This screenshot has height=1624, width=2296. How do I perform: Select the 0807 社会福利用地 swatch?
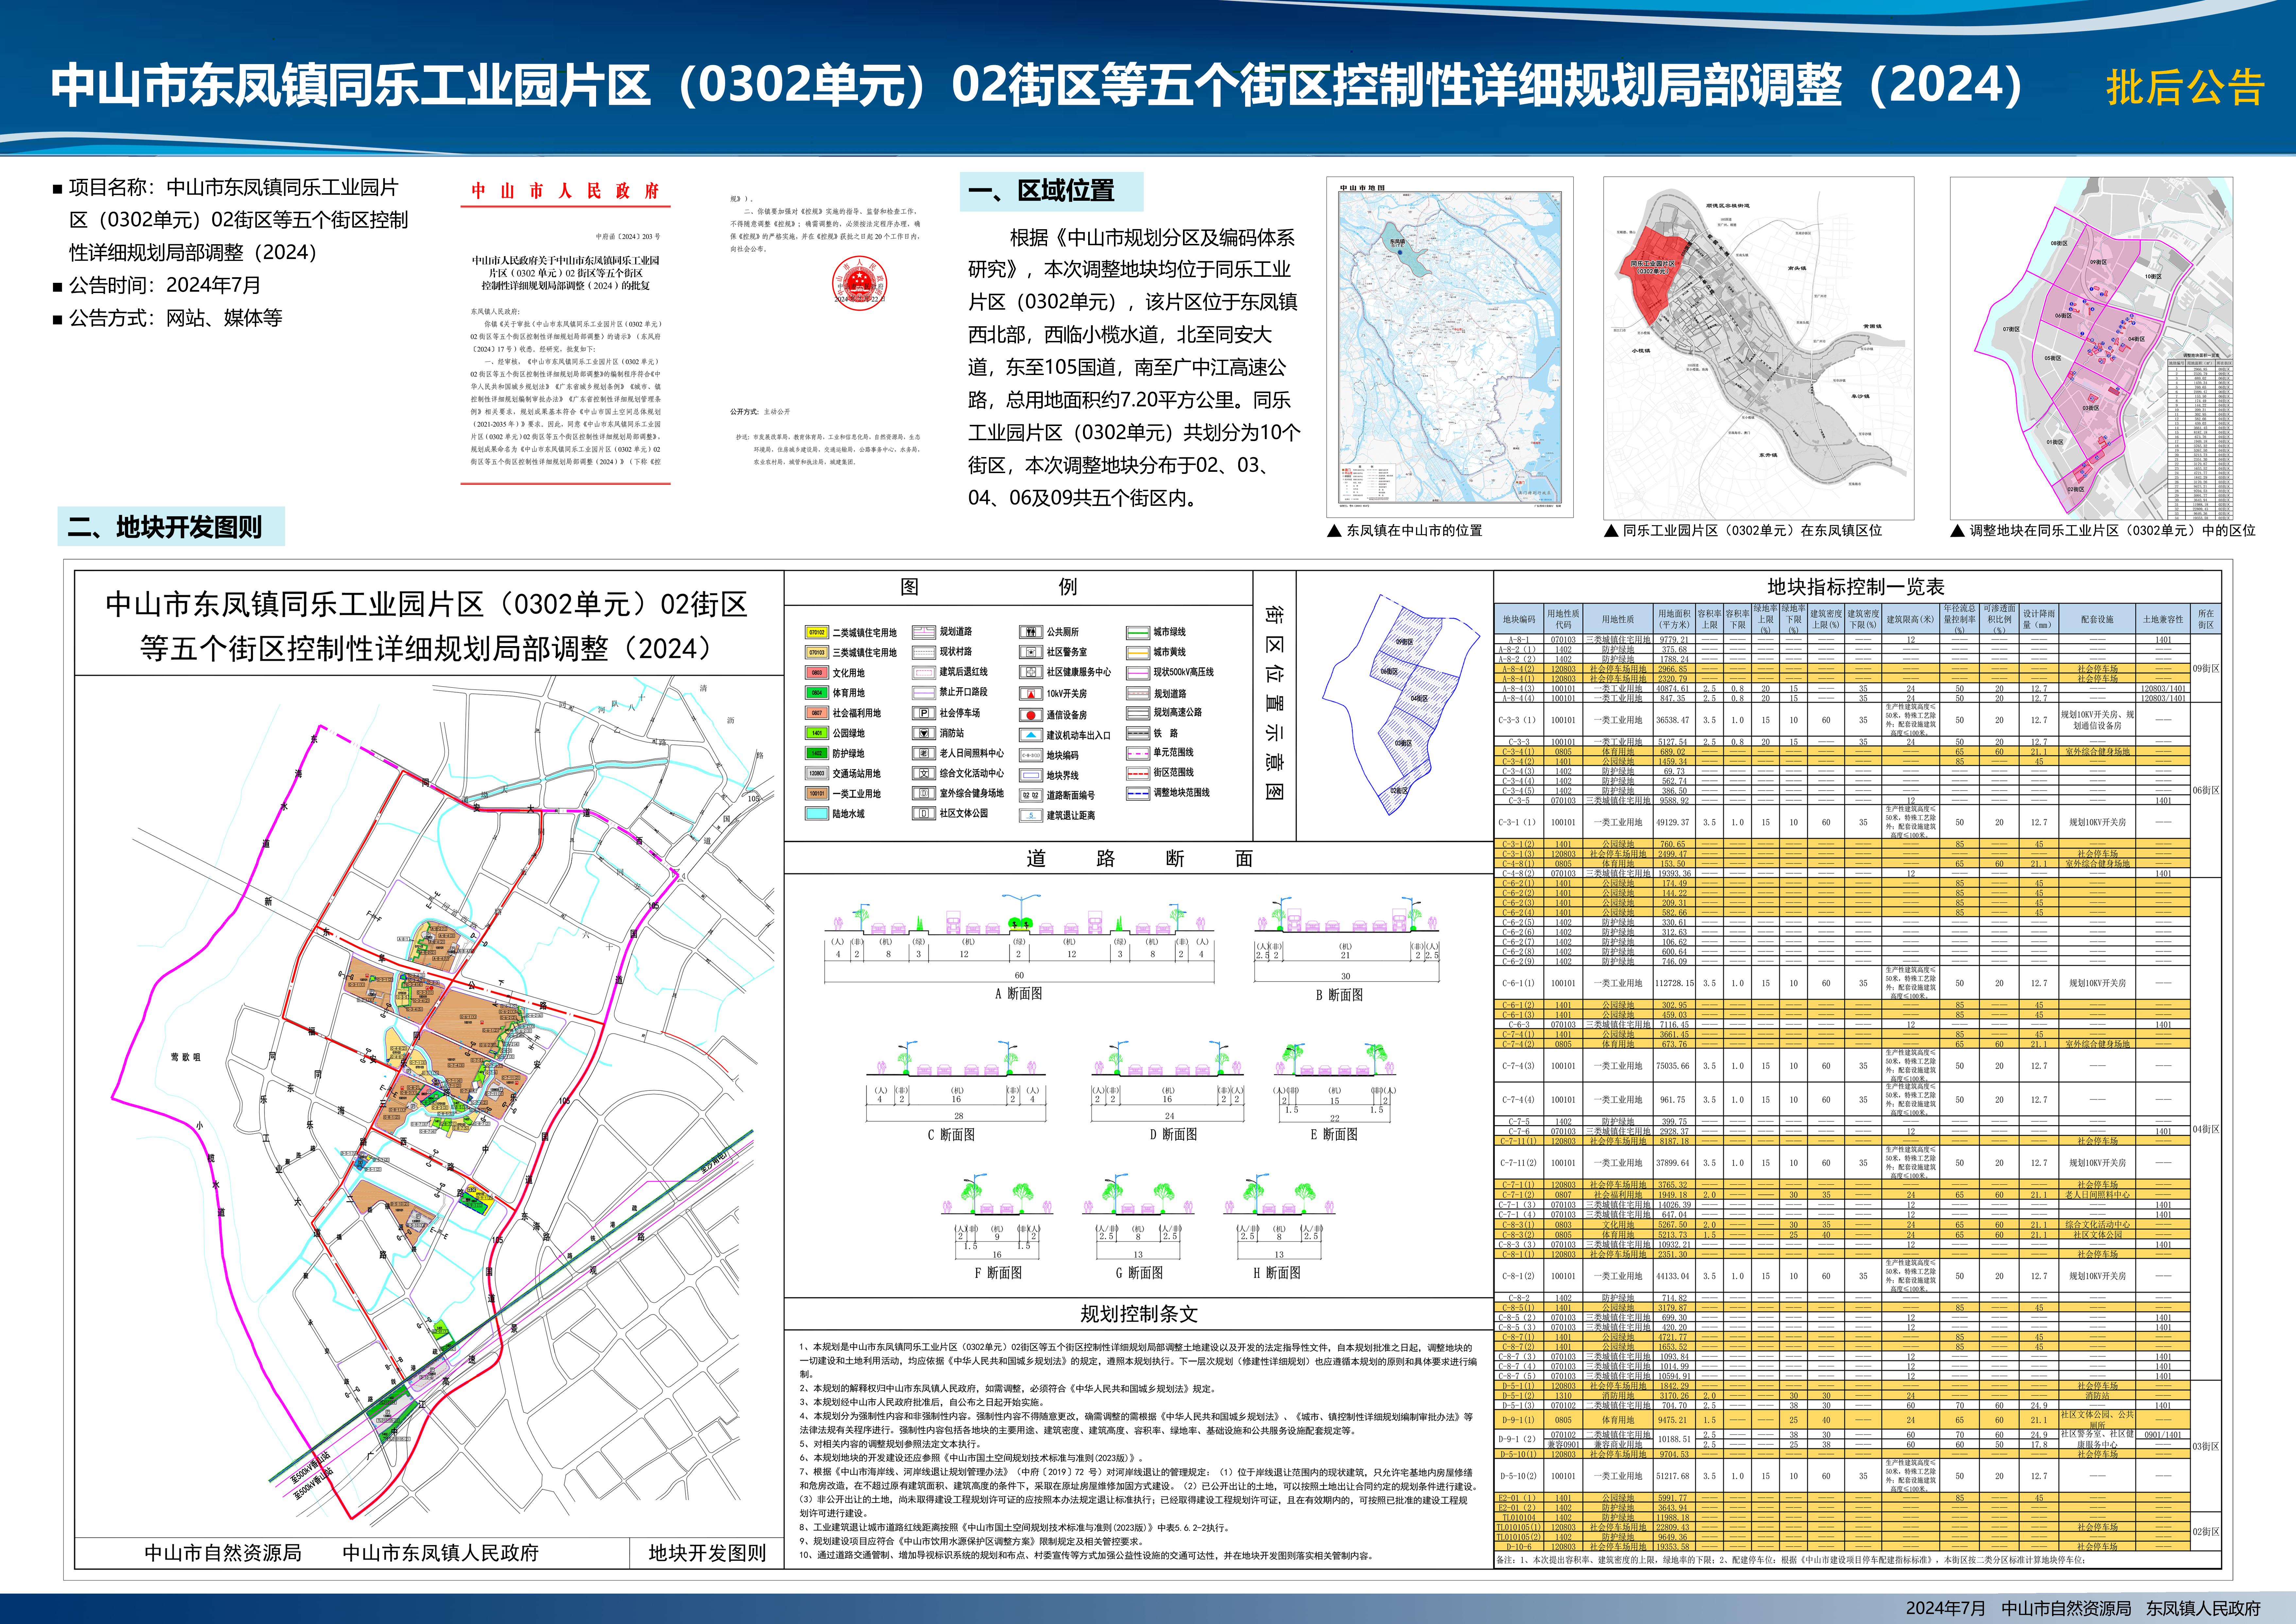(817, 713)
